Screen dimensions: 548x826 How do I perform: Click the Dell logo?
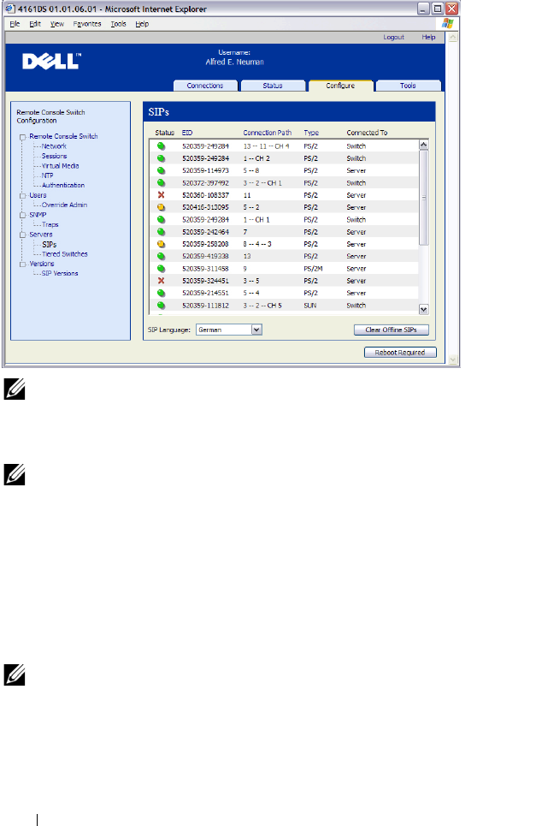51,61
